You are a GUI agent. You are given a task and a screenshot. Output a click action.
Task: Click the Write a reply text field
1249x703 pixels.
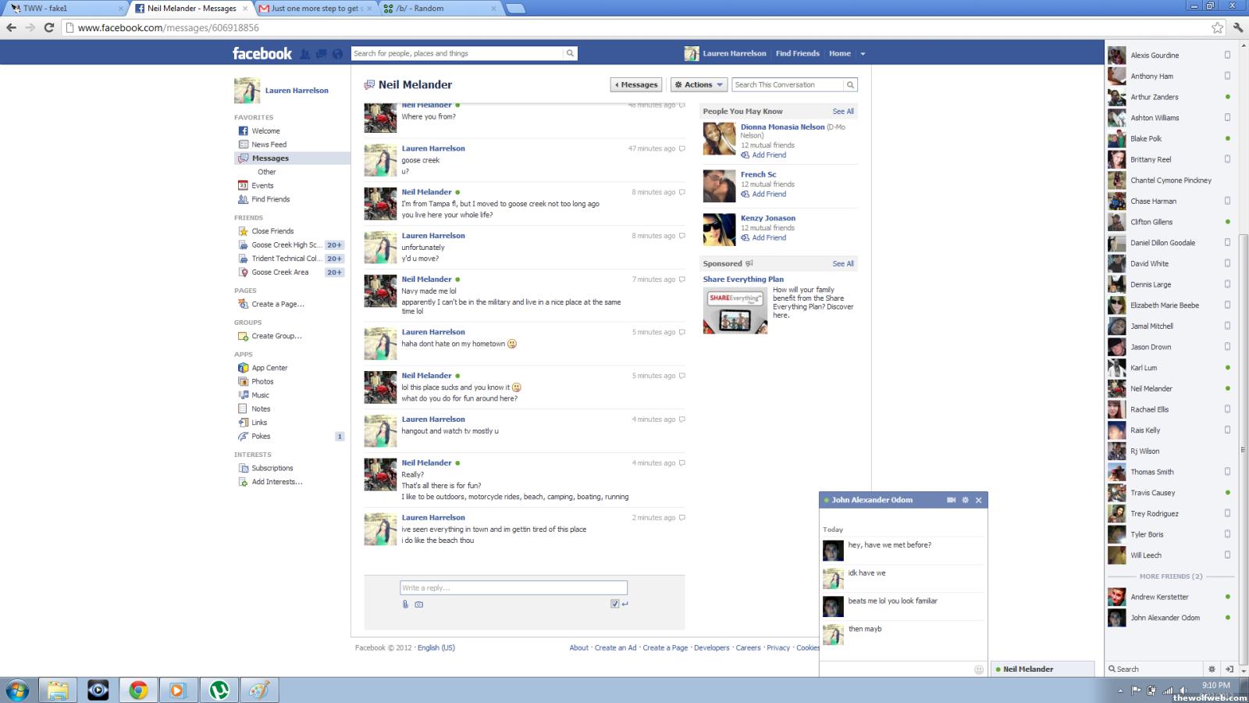pyautogui.click(x=513, y=587)
